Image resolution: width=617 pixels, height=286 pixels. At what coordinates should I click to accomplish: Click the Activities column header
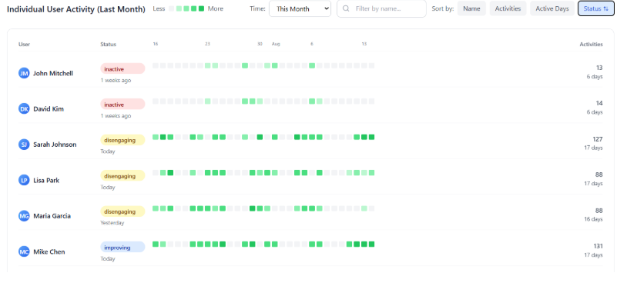pos(591,45)
